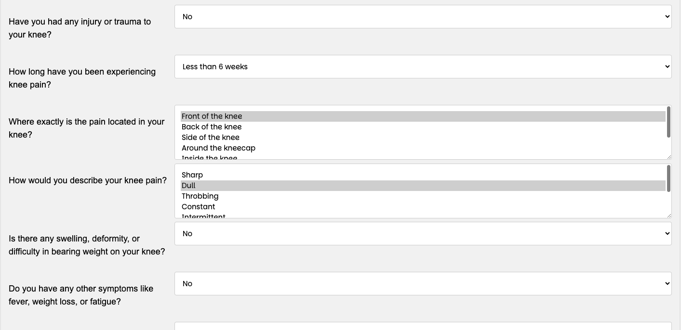This screenshot has height=330, width=681.
Task: Click the pain duration chevron arrow
Action: tap(667, 67)
